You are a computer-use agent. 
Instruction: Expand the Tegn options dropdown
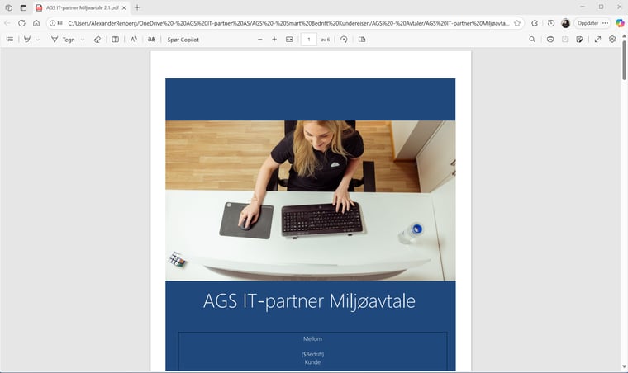pos(83,40)
